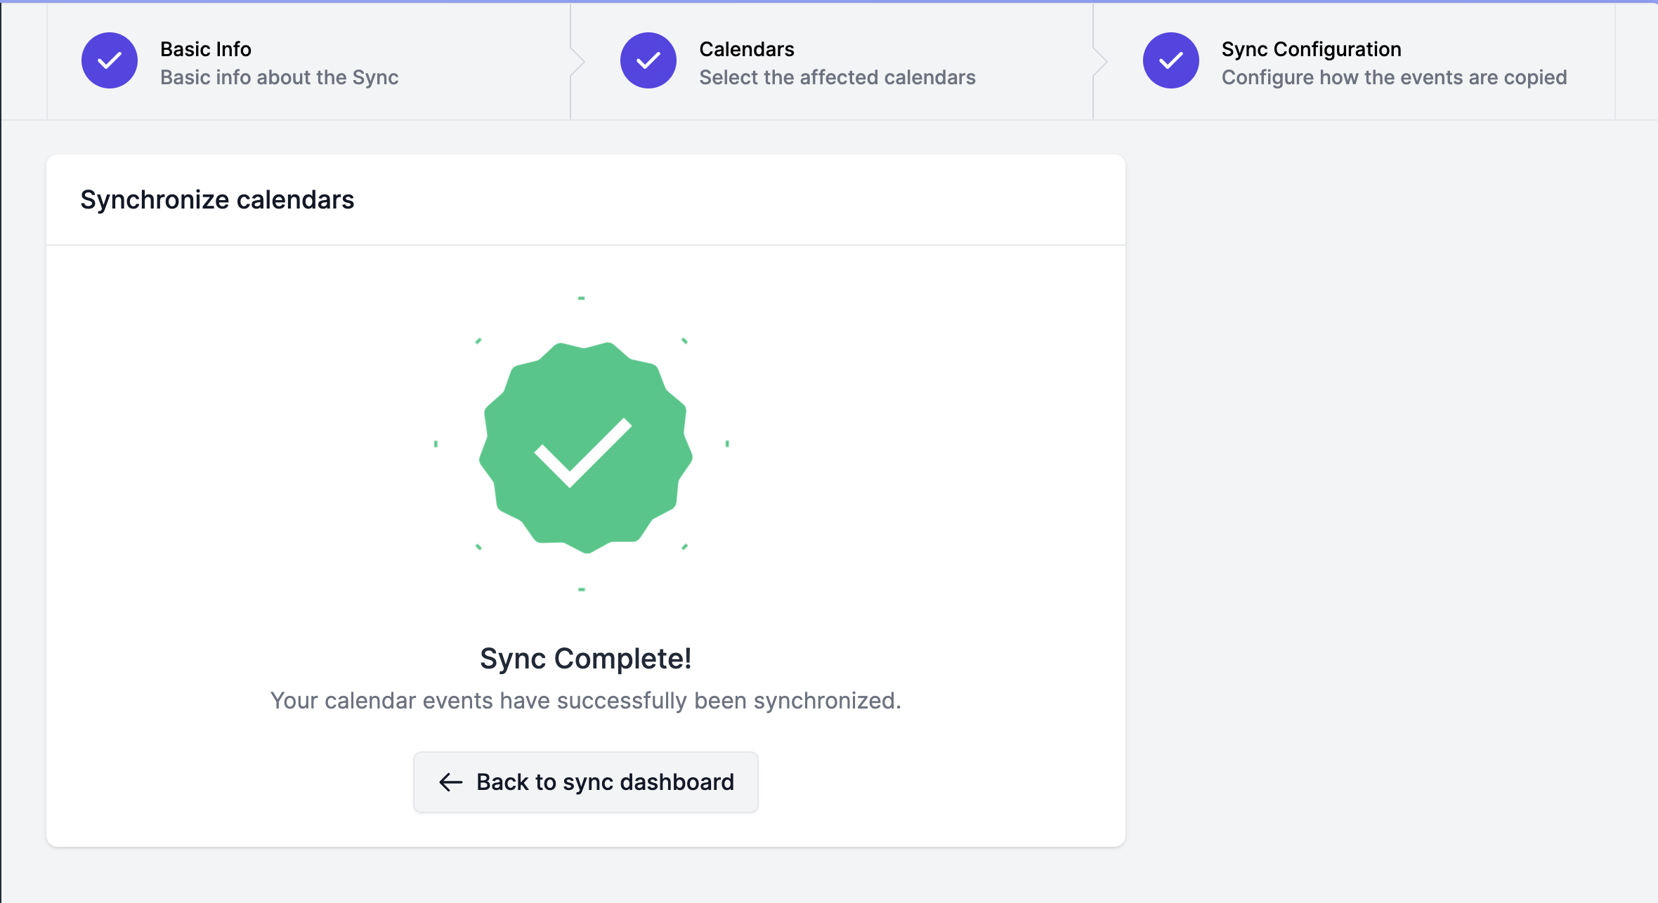Click the large green success badge
The height and width of the screenshot is (903, 1658).
coord(585,447)
